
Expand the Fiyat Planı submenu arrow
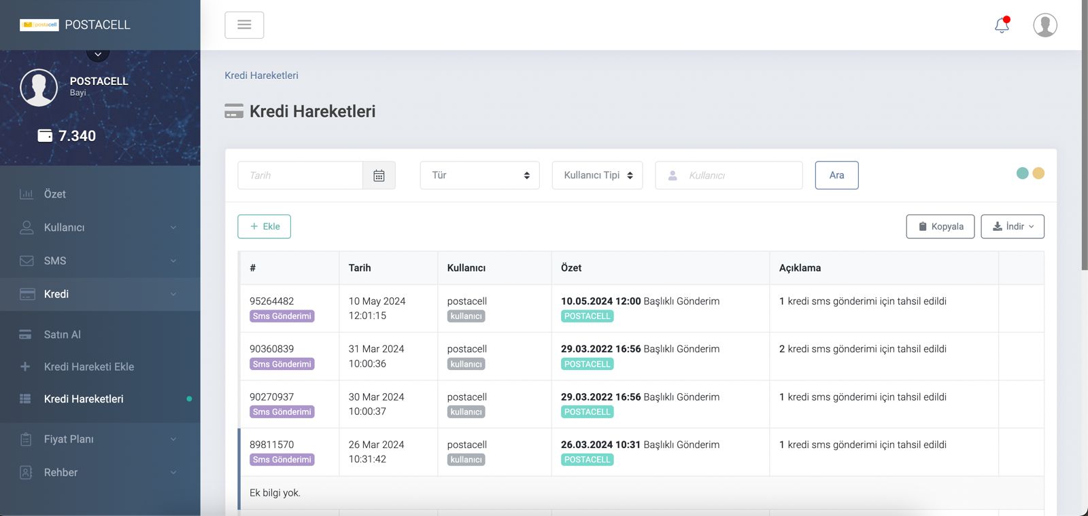173,439
